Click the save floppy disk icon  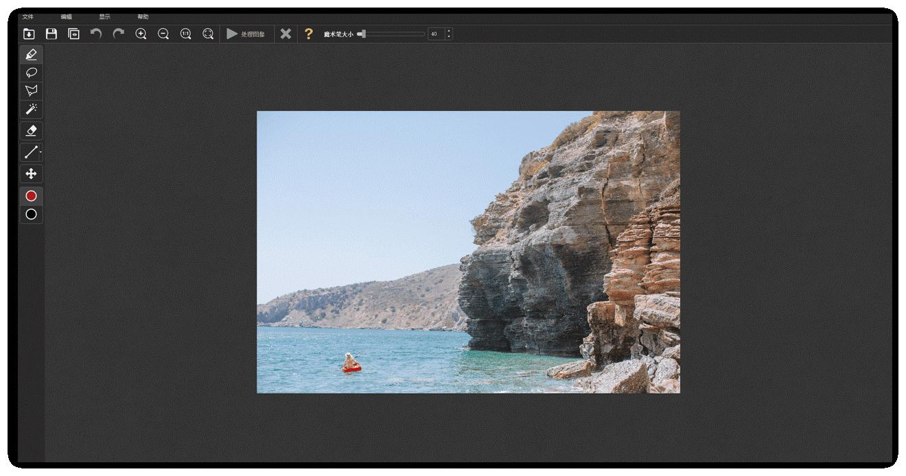click(x=51, y=34)
